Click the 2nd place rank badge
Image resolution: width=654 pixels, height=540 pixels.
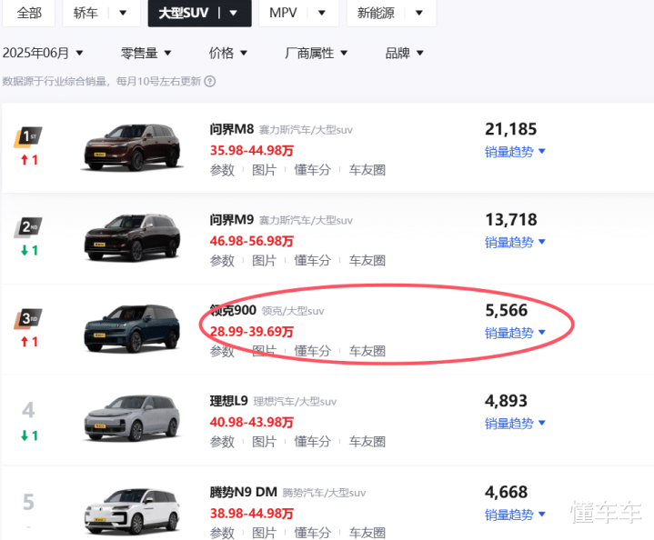point(28,227)
